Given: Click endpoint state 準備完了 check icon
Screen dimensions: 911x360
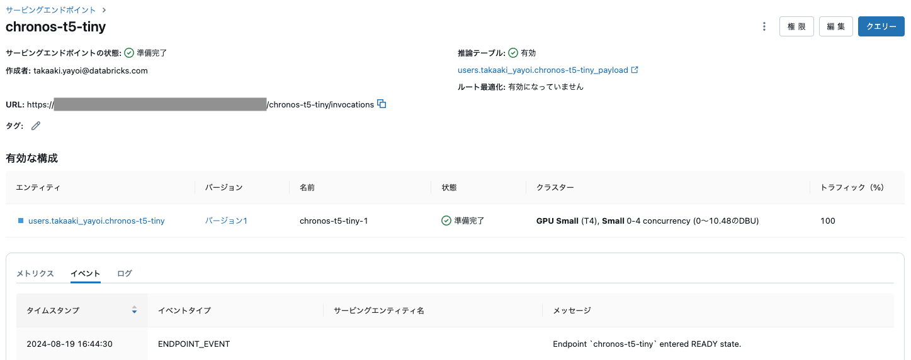Looking at the screenshot, I should click(129, 53).
